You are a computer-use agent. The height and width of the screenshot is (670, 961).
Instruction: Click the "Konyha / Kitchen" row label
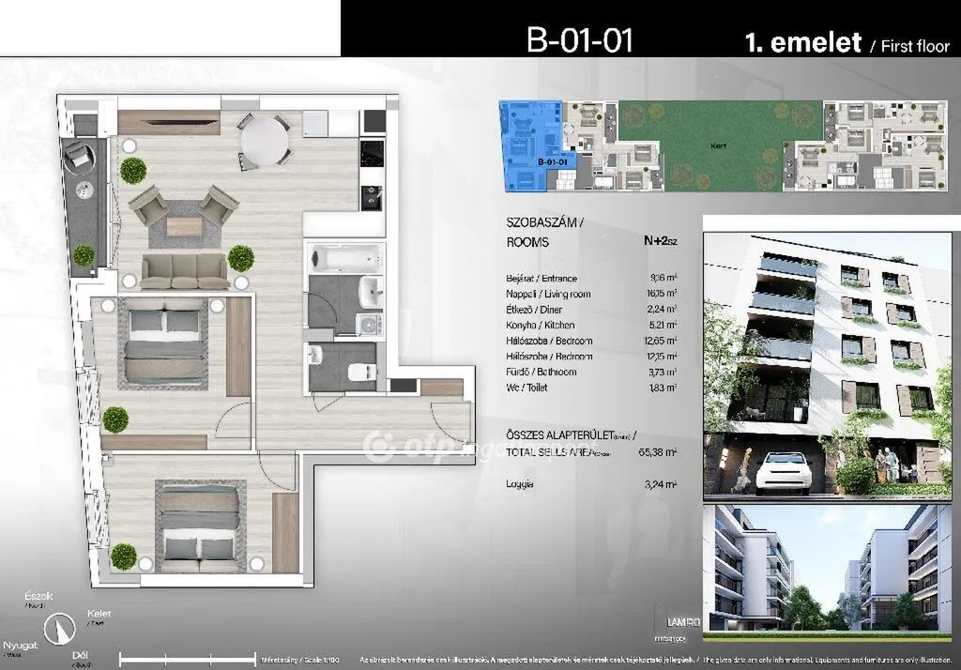click(541, 326)
